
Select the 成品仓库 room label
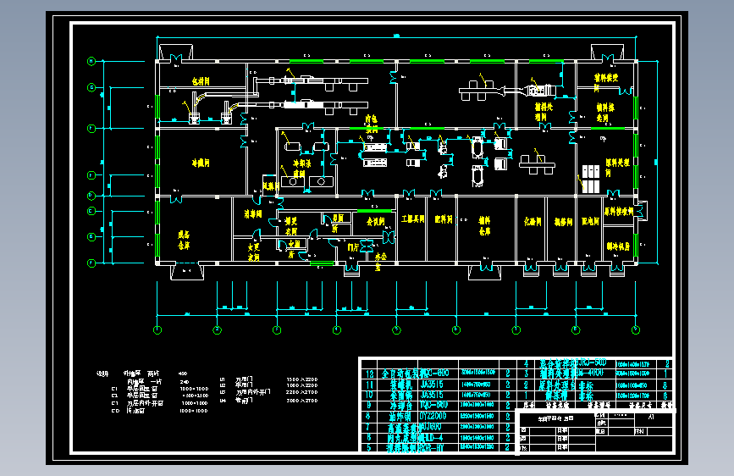(x=184, y=240)
